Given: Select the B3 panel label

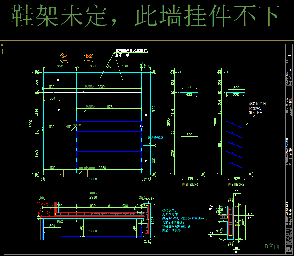Looking at the screenshot, I should click(x=59, y=80).
